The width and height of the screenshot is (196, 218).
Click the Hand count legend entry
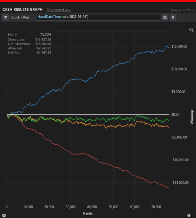[x=13, y=35]
